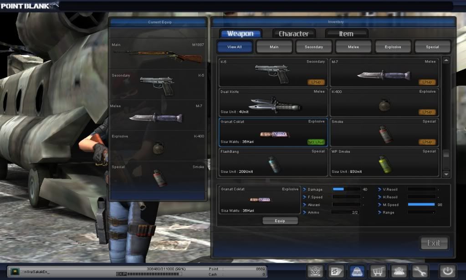Screen dimensions: 466x280
Task: Click the Damage stat bar
Action: [x=346, y=189]
